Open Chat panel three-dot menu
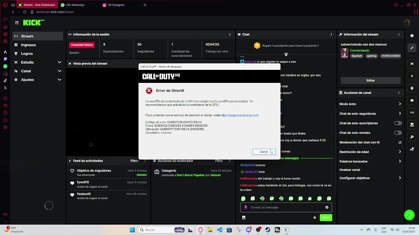 (x=331, y=34)
